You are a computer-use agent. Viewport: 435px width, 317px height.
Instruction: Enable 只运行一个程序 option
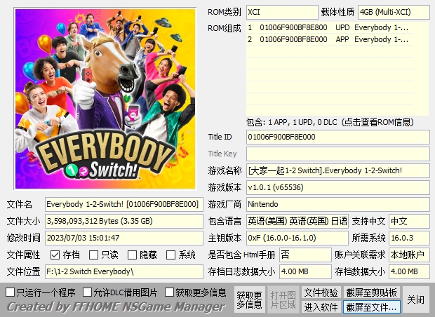(x=11, y=292)
